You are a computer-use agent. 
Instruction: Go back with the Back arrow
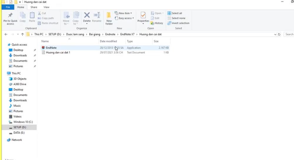[x=6, y=34]
